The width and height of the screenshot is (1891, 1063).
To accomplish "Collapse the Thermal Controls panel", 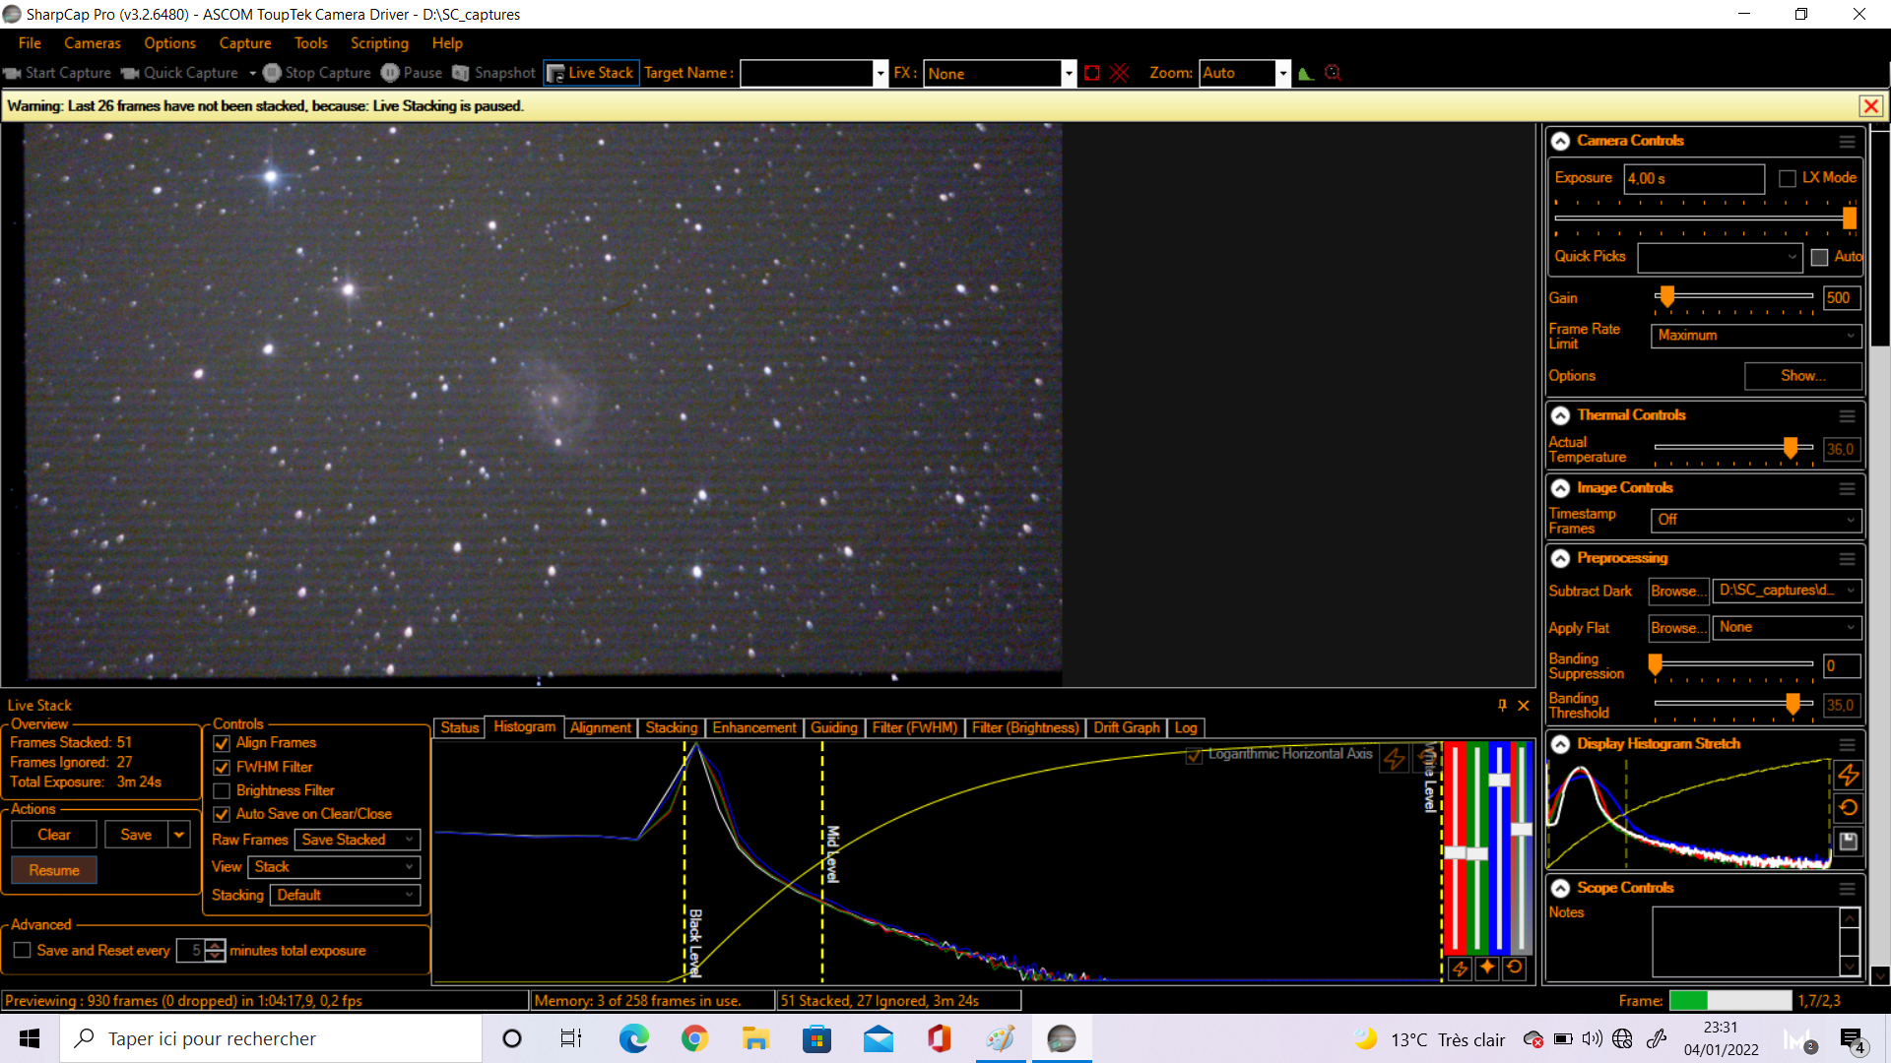I will 1561,415.
